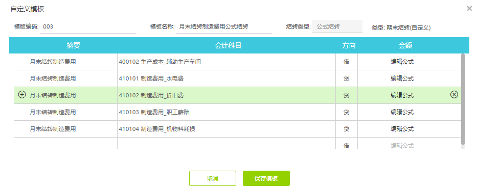
Task: Open 编辑公式 for 400102 生产成本 row
Action: (x=402, y=62)
